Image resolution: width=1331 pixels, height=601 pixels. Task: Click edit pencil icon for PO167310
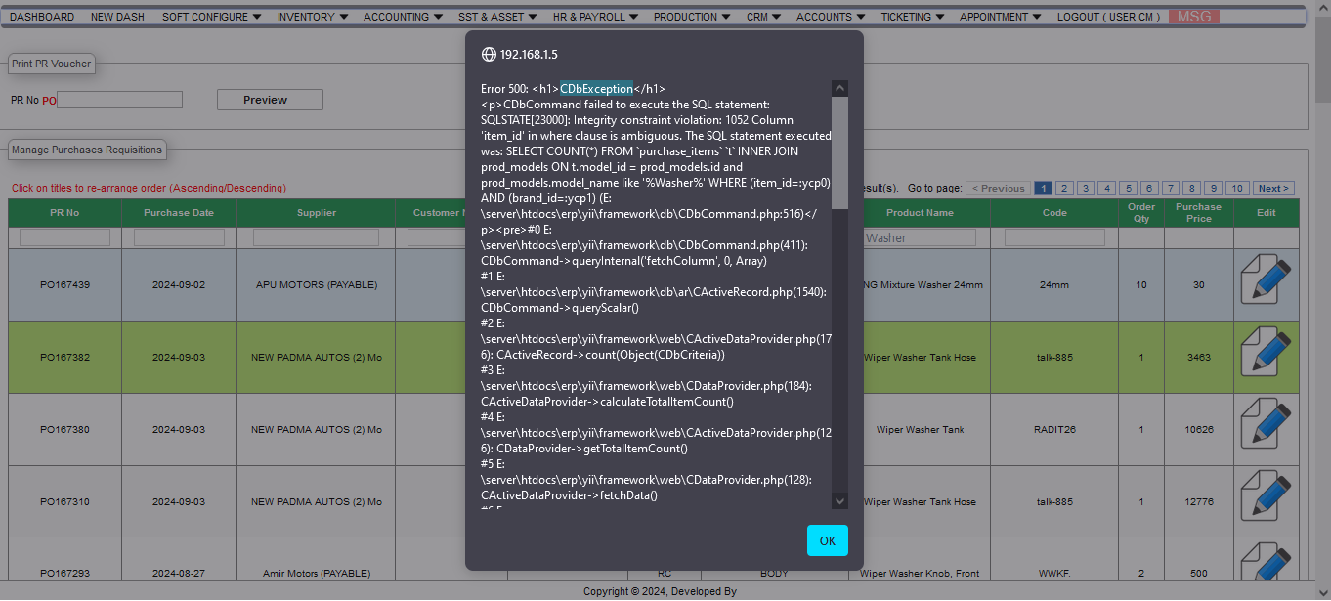pos(1266,502)
